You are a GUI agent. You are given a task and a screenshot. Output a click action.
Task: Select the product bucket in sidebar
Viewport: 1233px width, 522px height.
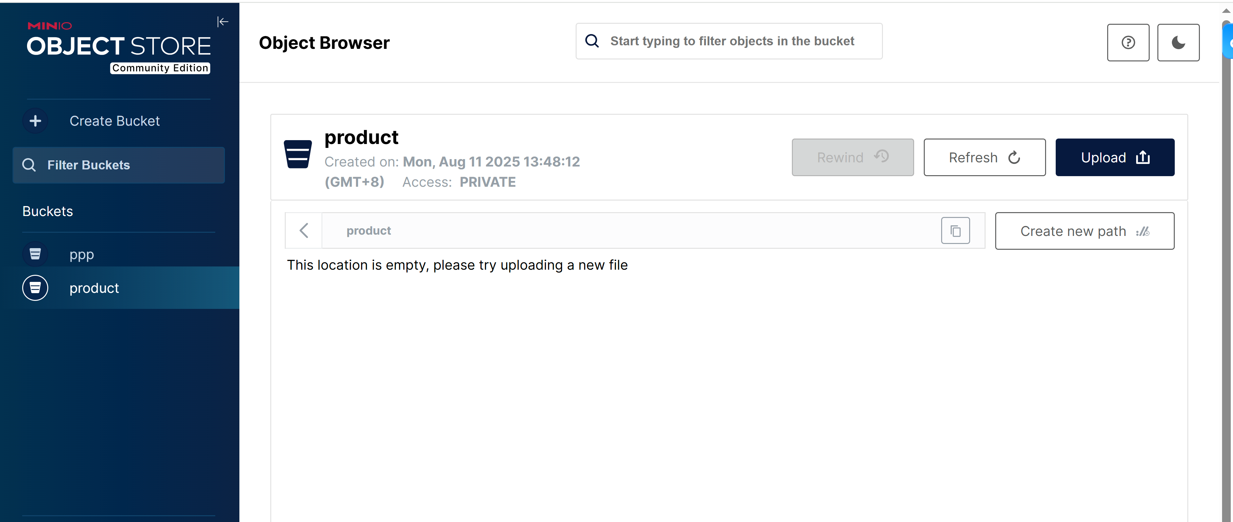(94, 288)
